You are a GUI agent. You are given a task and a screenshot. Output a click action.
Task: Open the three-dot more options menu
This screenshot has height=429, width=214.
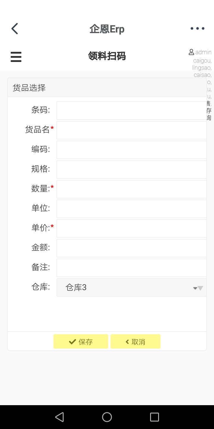click(x=197, y=29)
